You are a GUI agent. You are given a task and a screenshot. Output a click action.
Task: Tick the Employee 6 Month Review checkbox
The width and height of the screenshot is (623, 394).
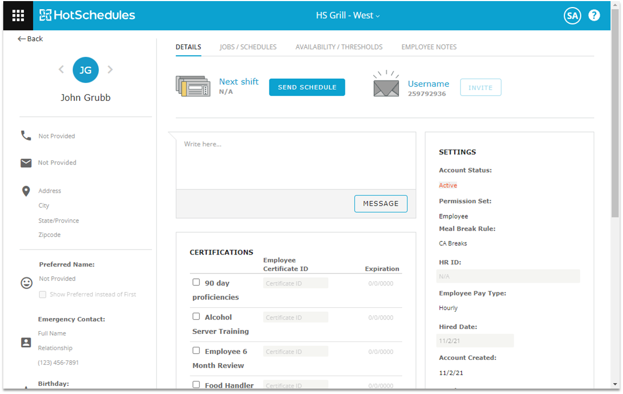coord(196,351)
